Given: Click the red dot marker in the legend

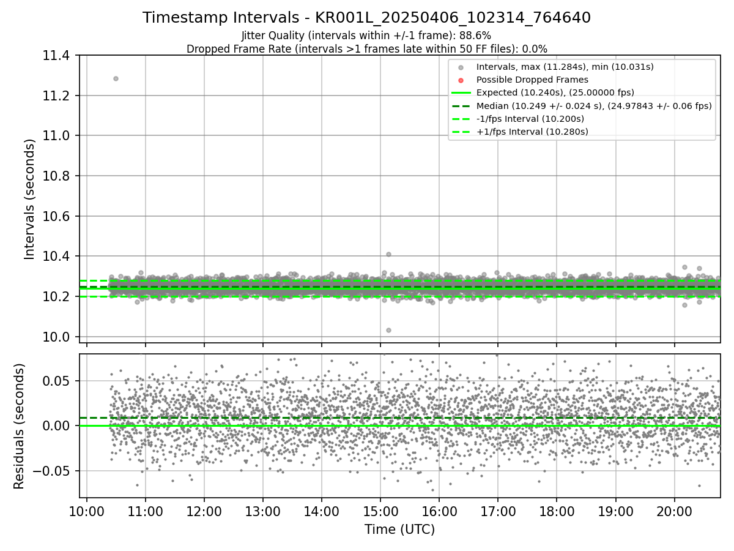Looking at the screenshot, I should [x=461, y=80].
